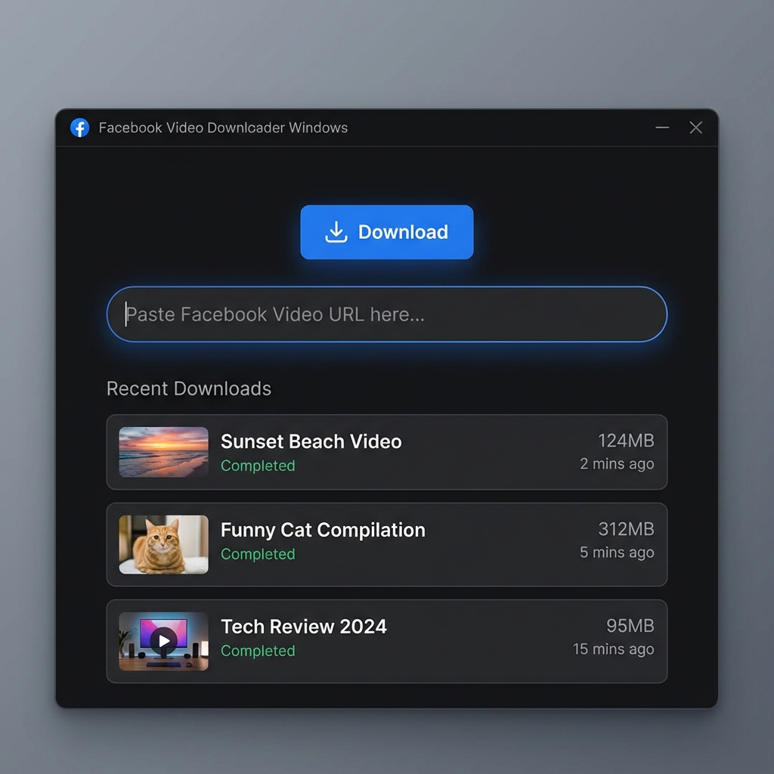Select the Paste Facebook Video URL input field
This screenshot has width=774, height=774.
pyautogui.click(x=387, y=314)
